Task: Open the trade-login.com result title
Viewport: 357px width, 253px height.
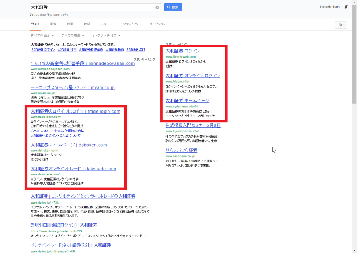Action: click(75, 112)
